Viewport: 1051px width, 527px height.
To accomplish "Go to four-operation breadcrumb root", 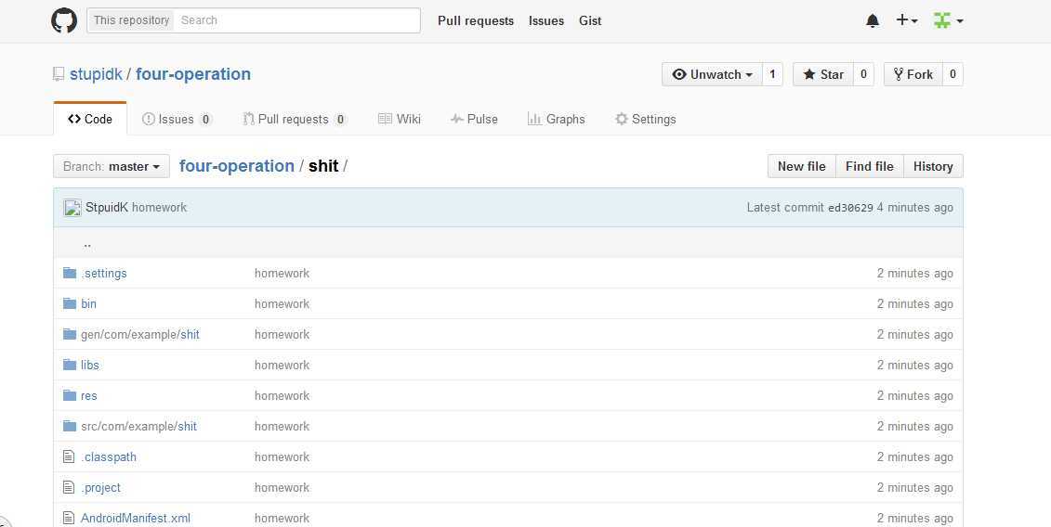I will pos(237,166).
